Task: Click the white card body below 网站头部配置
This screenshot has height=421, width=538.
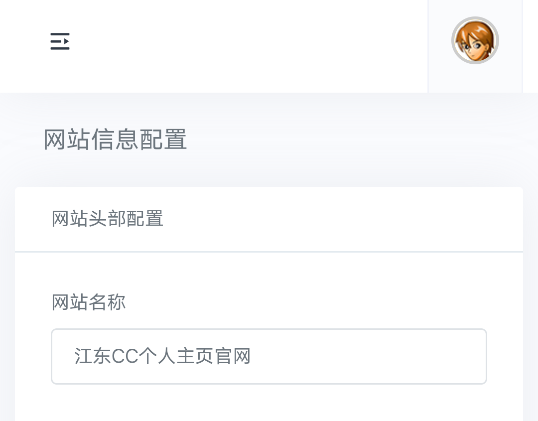Action: tap(269, 275)
